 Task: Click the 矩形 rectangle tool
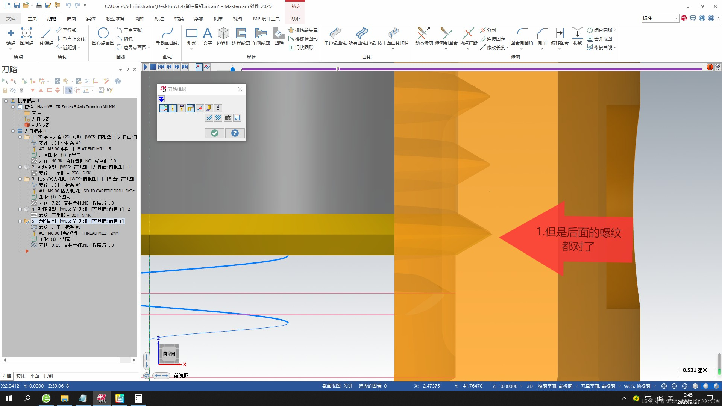(x=191, y=36)
